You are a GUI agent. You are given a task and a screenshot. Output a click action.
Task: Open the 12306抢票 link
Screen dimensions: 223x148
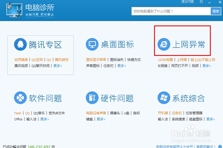click(165, 60)
